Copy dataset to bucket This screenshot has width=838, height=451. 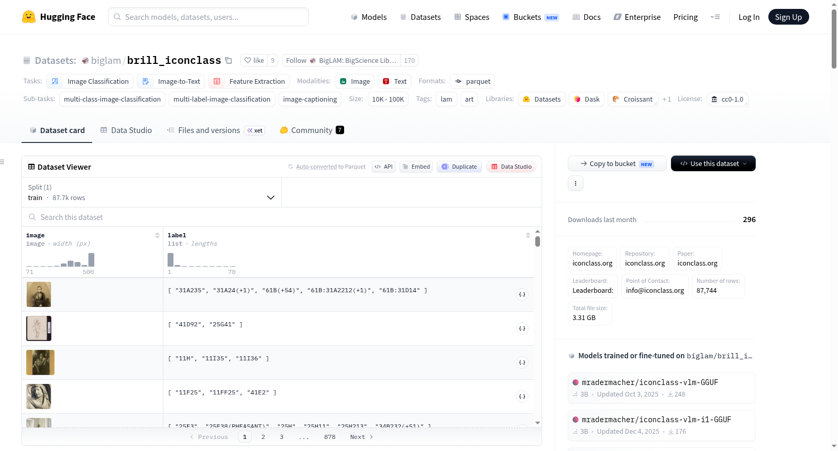point(617,163)
